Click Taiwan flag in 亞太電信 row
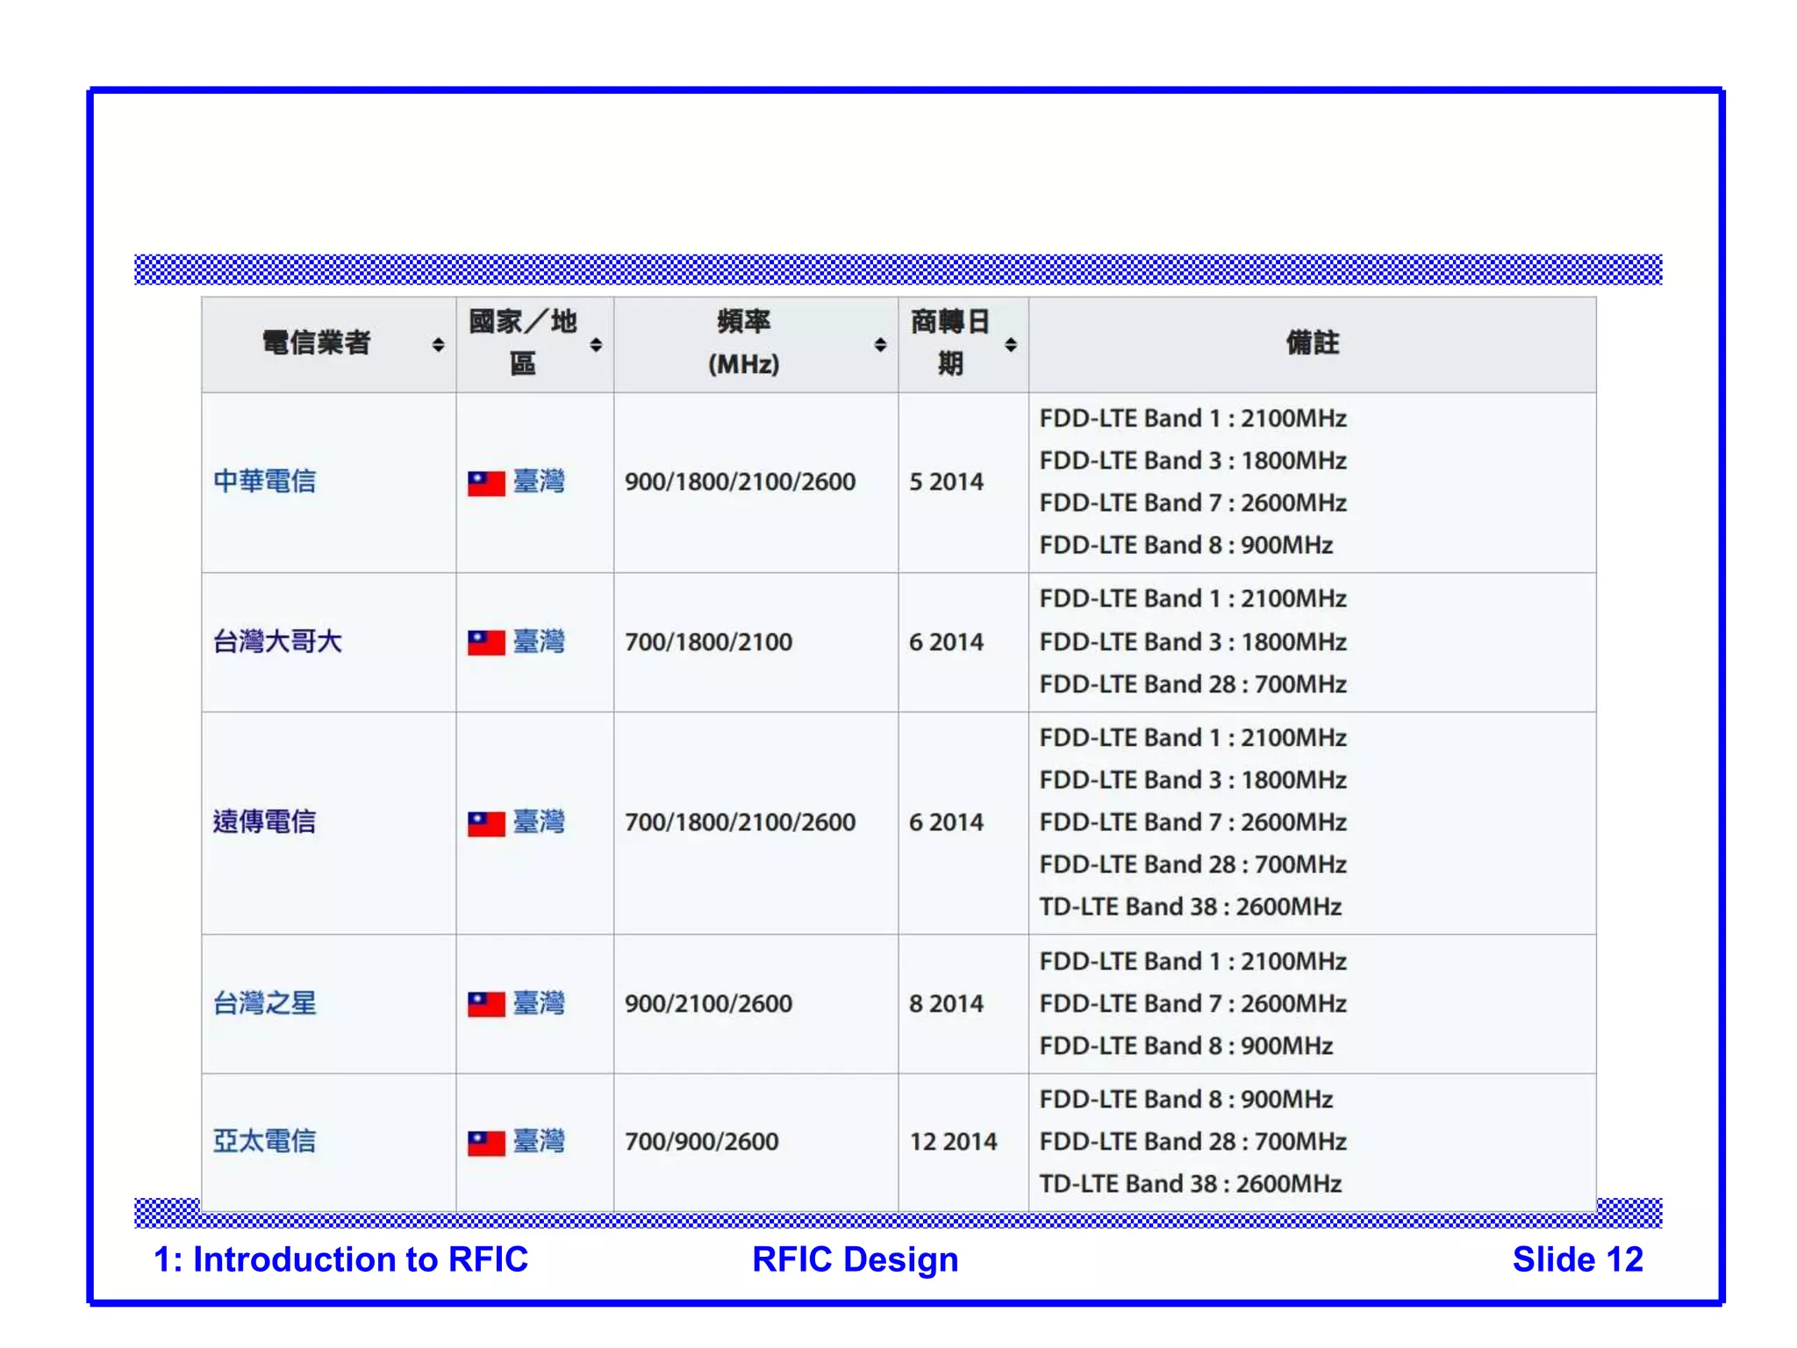The width and height of the screenshot is (1797, 1348). (x=486, y=1143)
